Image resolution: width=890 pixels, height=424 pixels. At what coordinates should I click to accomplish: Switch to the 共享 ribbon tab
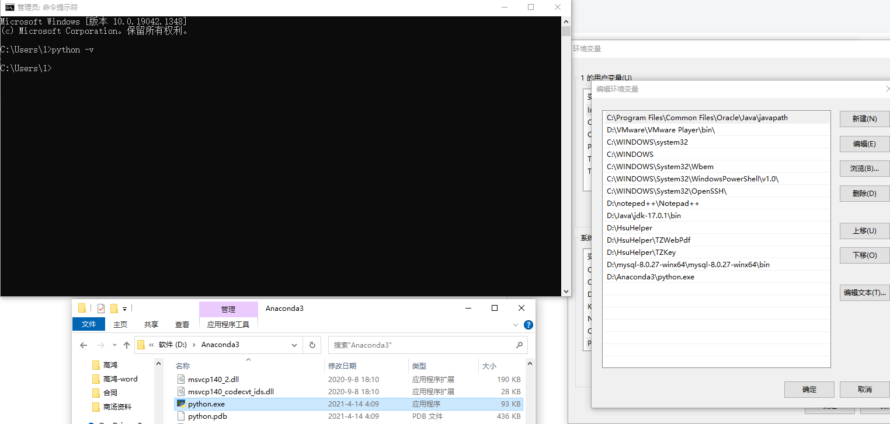(151, 324)
